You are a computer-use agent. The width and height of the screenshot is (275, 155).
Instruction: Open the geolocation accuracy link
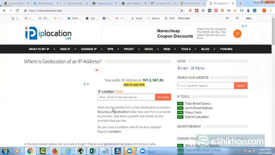[x=118, y=144]
